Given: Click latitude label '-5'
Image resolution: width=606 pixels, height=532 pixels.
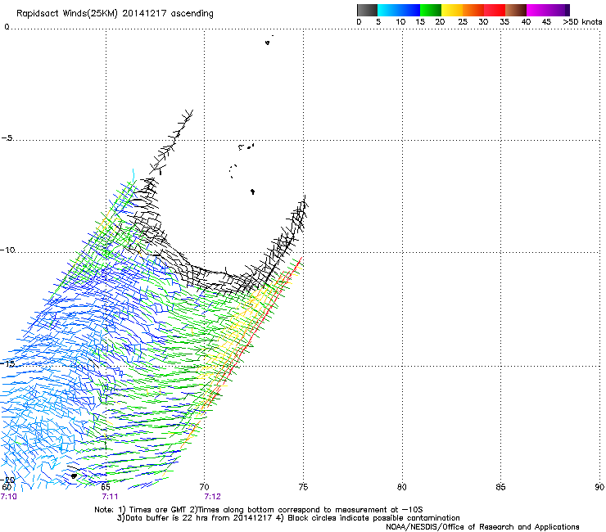Looking at the screenshot, I should pos(7,138).
